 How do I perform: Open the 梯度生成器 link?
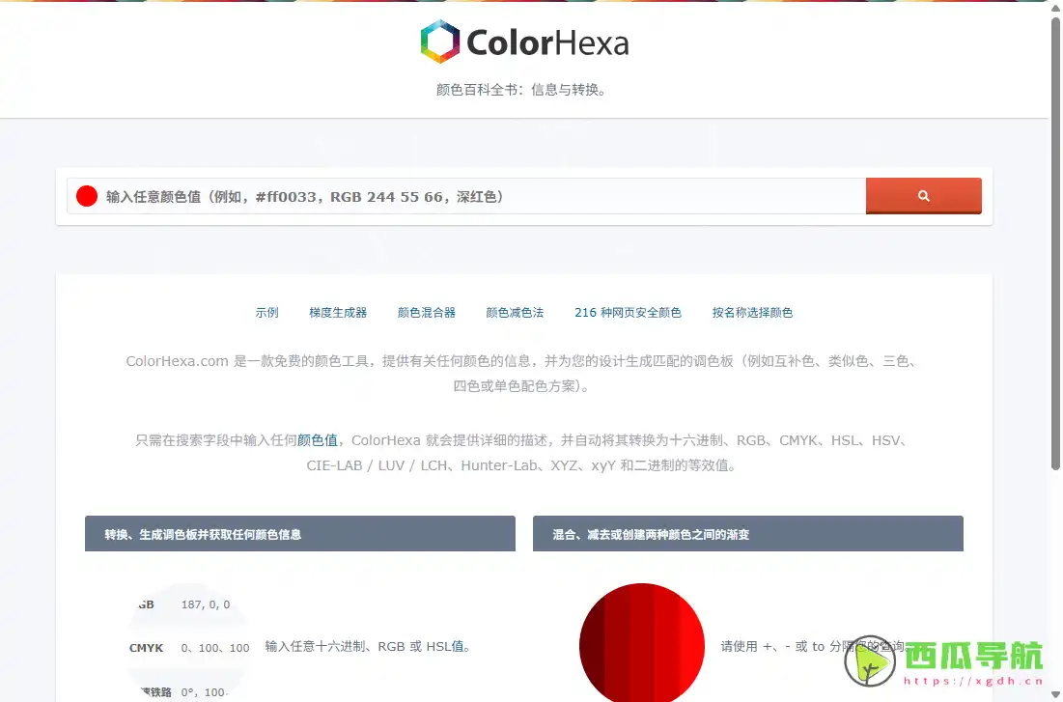point(338,313)
